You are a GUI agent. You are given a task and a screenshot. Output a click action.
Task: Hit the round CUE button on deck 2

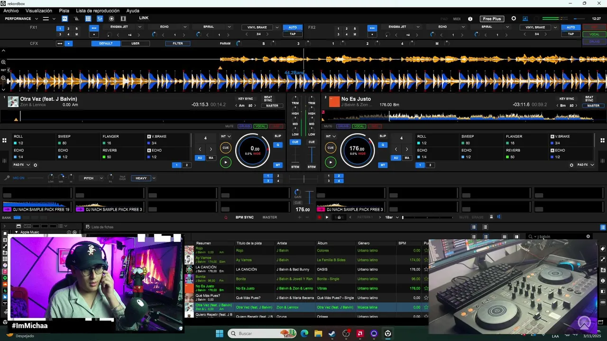(x=331, y=148)
